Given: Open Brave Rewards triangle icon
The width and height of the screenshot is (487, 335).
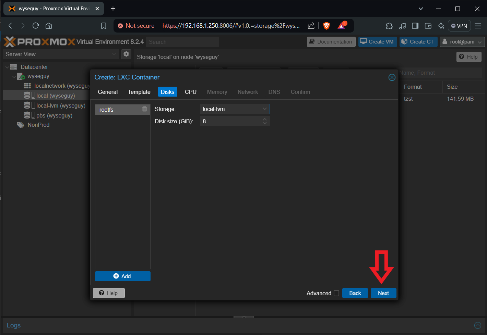Looking at the screenshot, I should click(342, 26).
